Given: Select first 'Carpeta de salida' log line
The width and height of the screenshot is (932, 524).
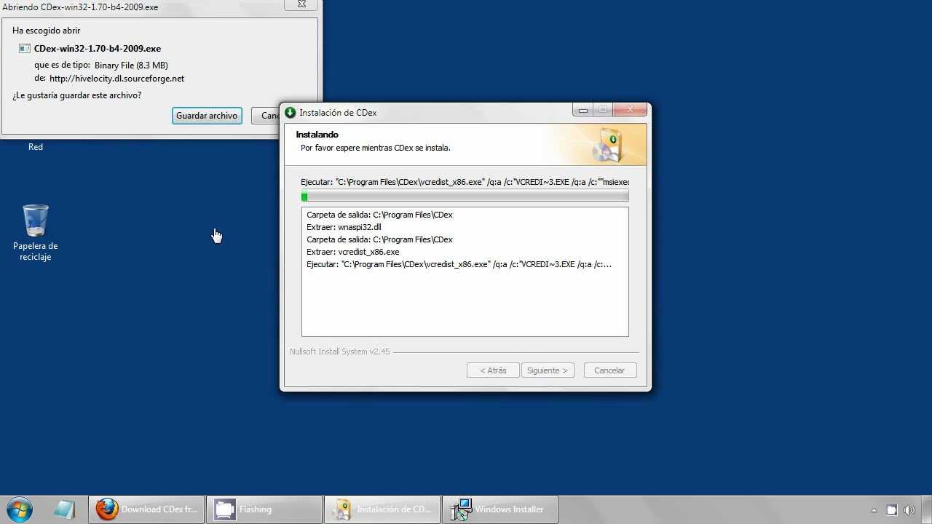Looking at the screenshot, I should 379,215.
